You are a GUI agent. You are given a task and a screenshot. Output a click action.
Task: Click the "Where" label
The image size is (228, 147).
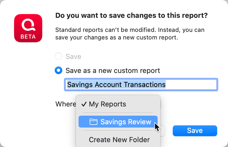point(65,104)
